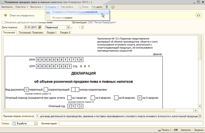
Task: Switch to Титульный. Лицензии tab
Action: tap(31, 33)
